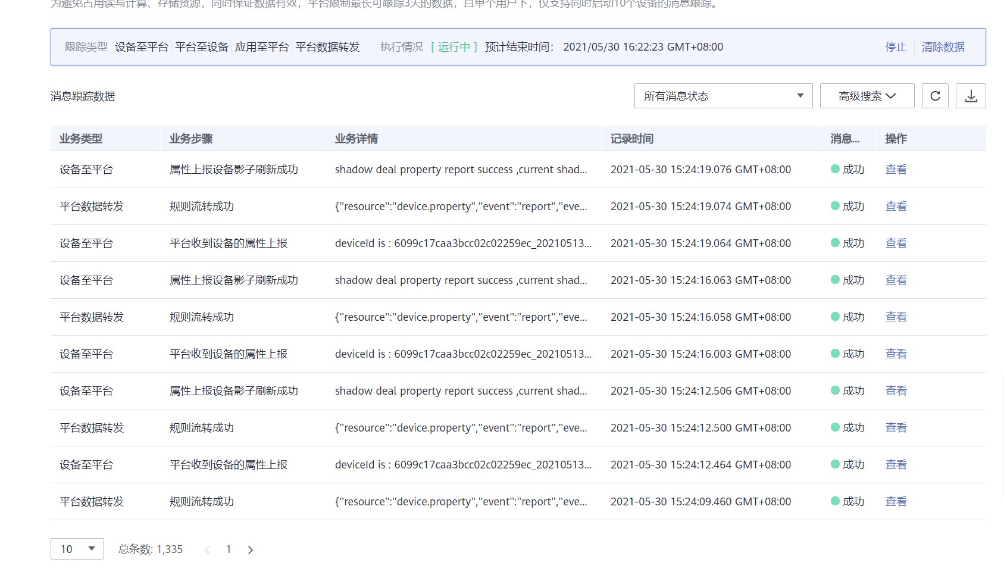Click 清除数据 to clear trace data
This screenshot has width=1004, height=572.
click(943, 46)
